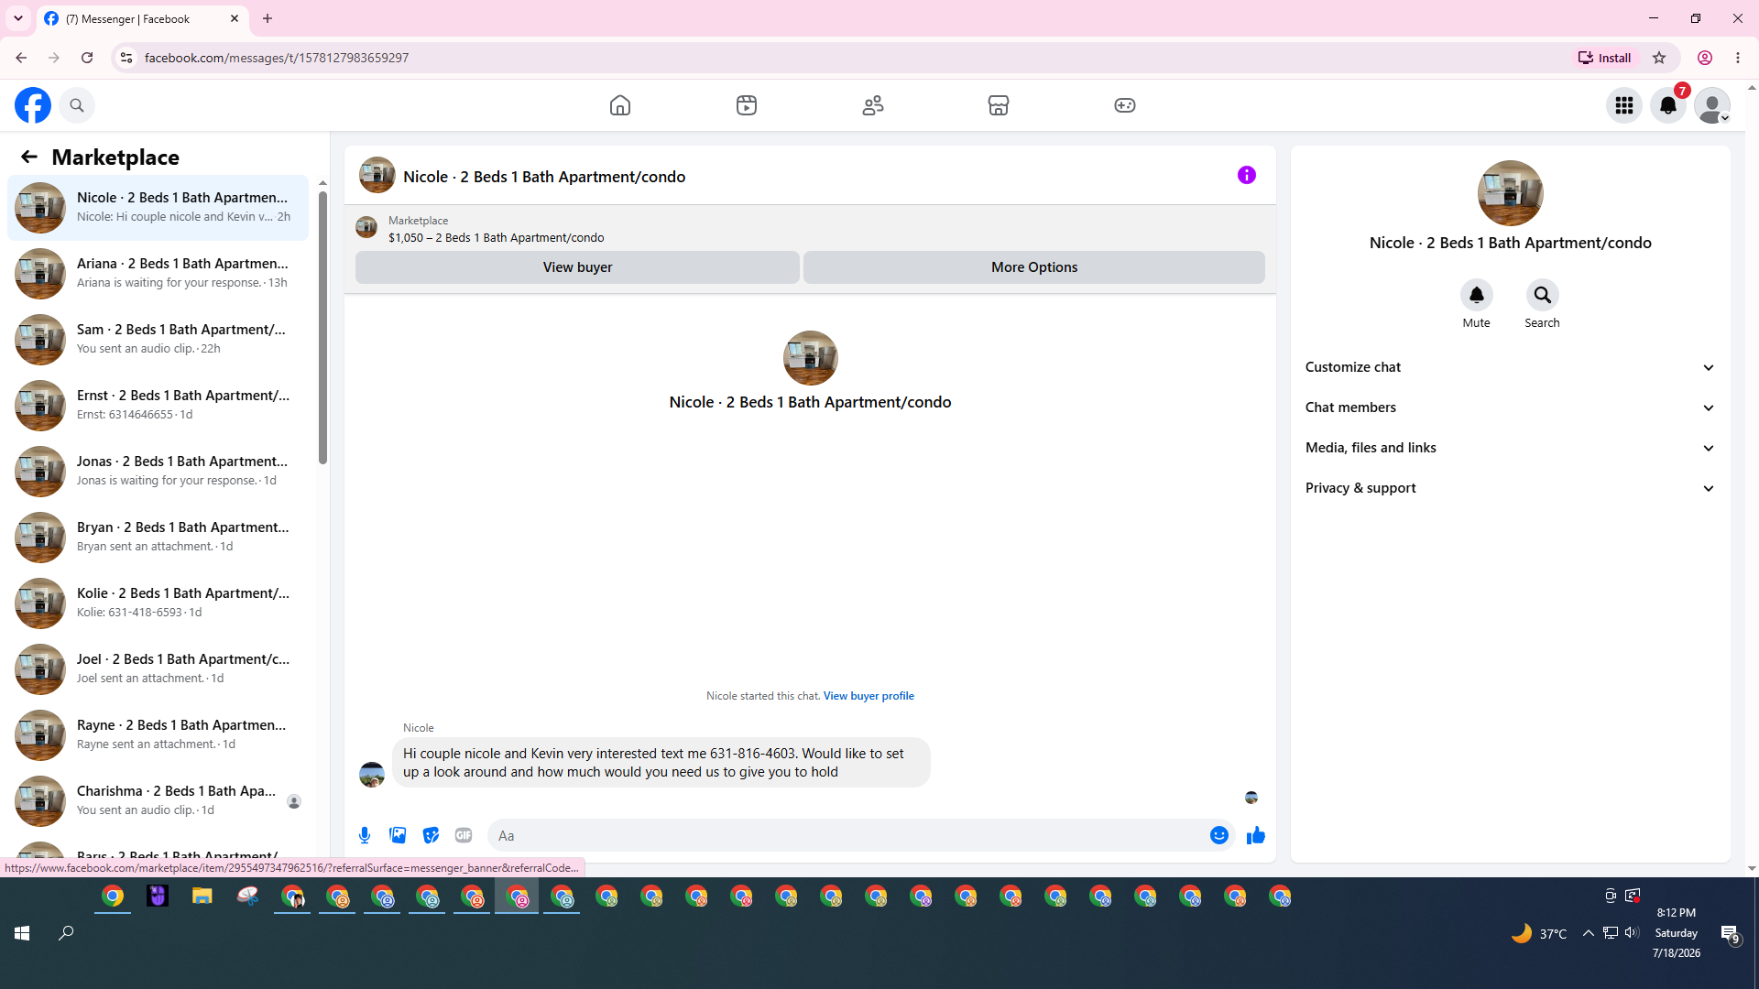Choose a sticker
This screenshot has width=1759, height=989.
click(431, 835)
